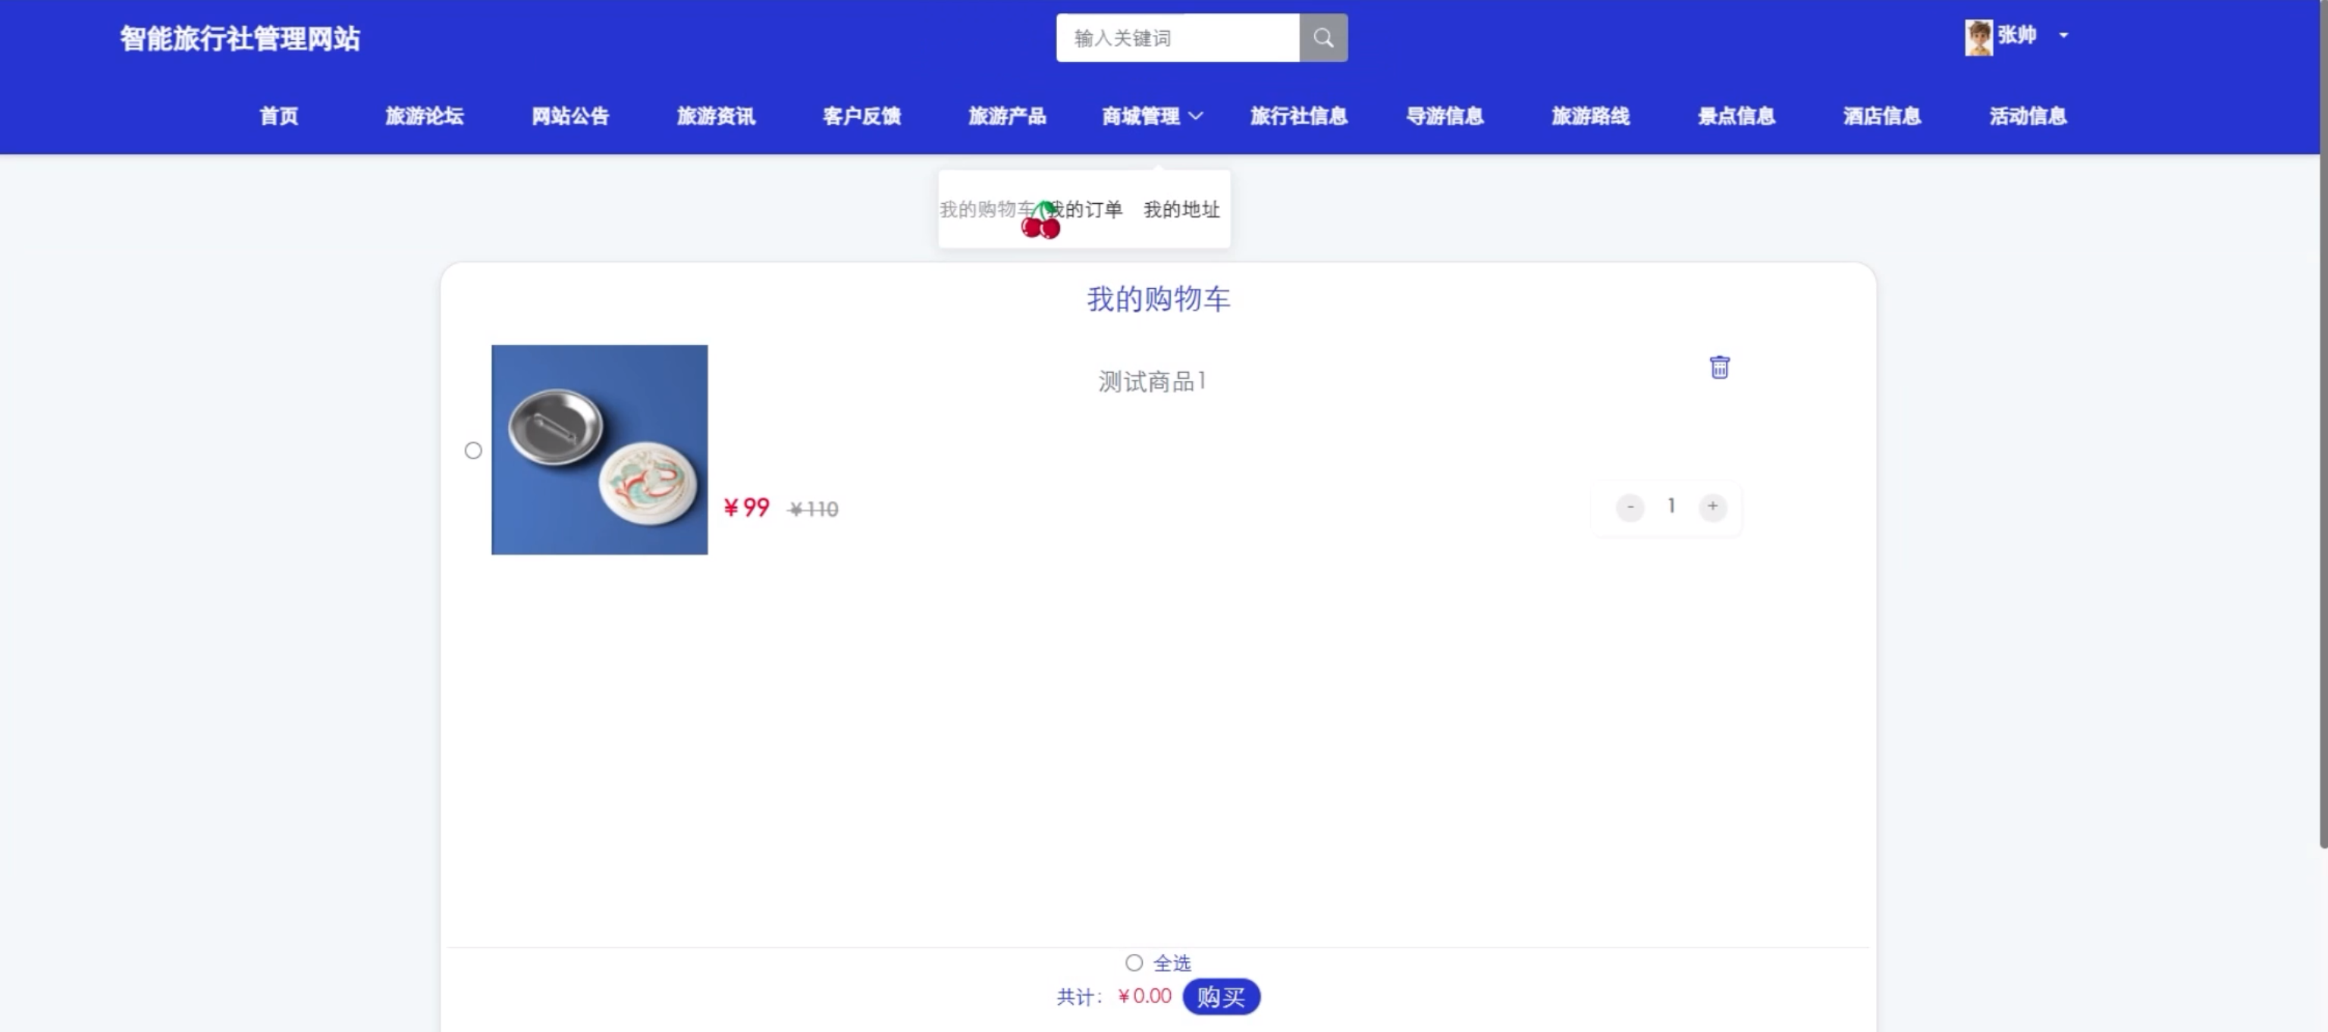Click the 购买 purchase button
The width and height of the screenshot is (2328, 1032).
coord(1220,997)
